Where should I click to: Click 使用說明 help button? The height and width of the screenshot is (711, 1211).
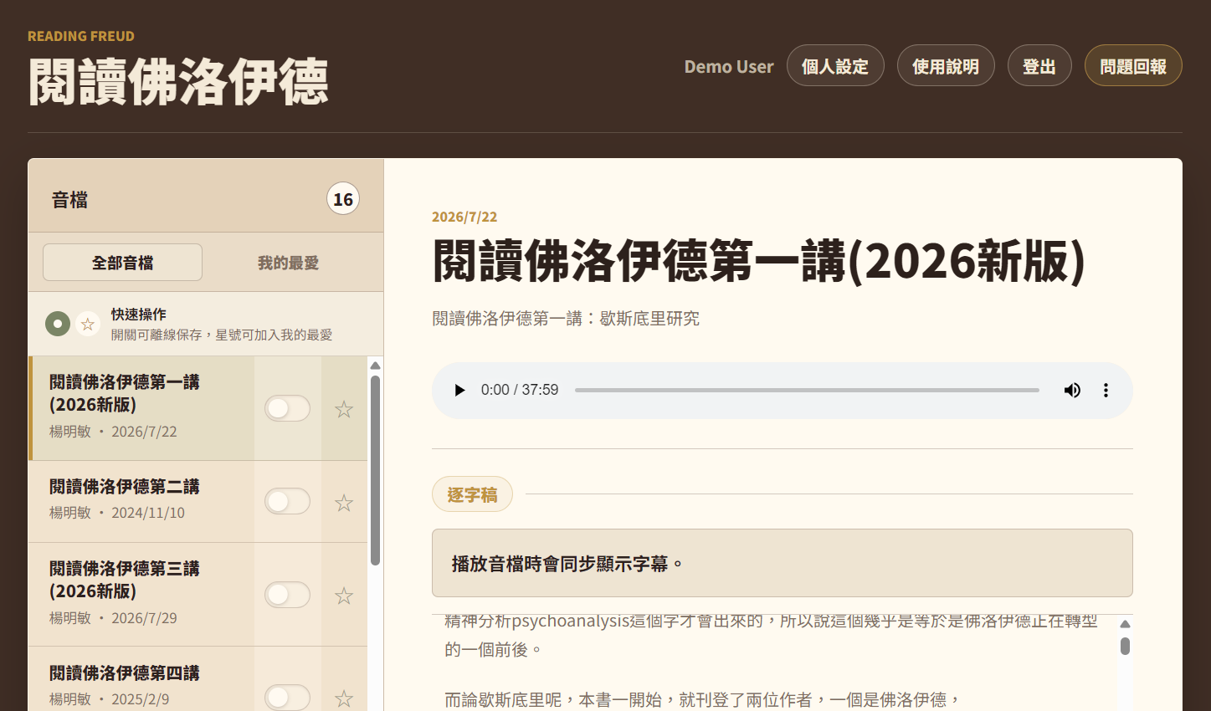pyautogui.click(x=946, y=65)
